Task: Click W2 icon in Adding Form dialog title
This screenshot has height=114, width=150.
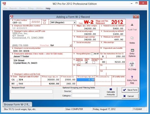Action: pos(12,17)
